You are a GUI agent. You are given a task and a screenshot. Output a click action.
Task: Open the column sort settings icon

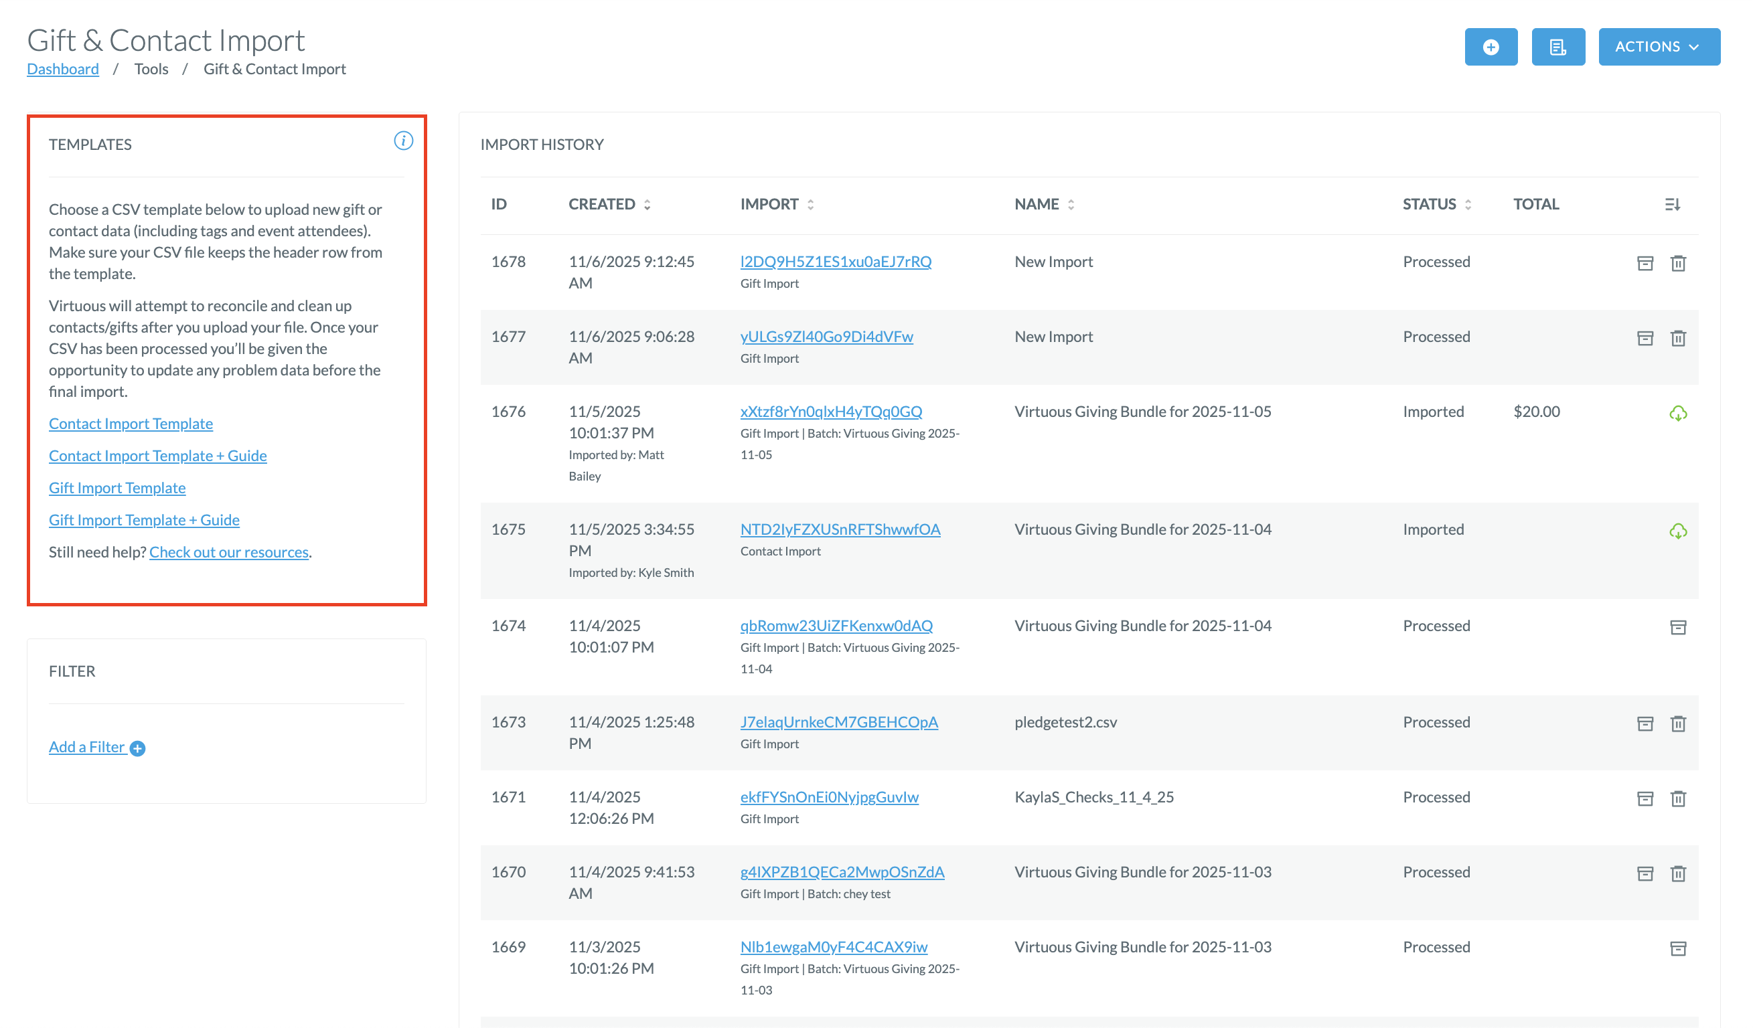[1672, 204]
